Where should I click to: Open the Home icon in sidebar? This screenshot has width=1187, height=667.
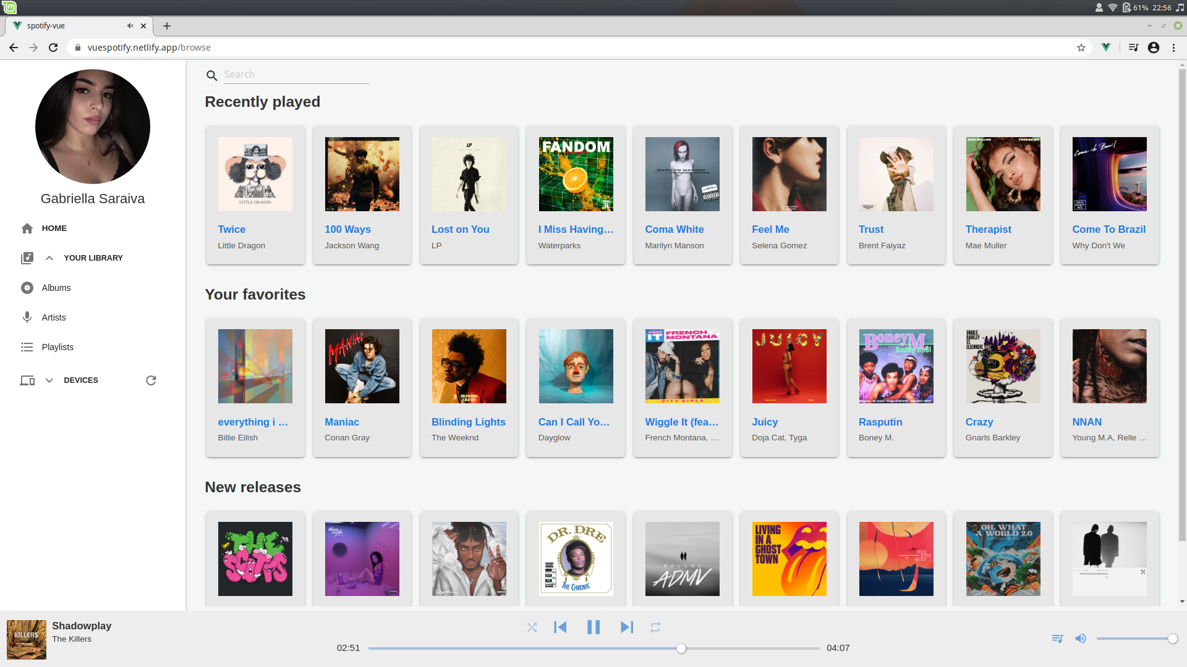pos(27,229)
